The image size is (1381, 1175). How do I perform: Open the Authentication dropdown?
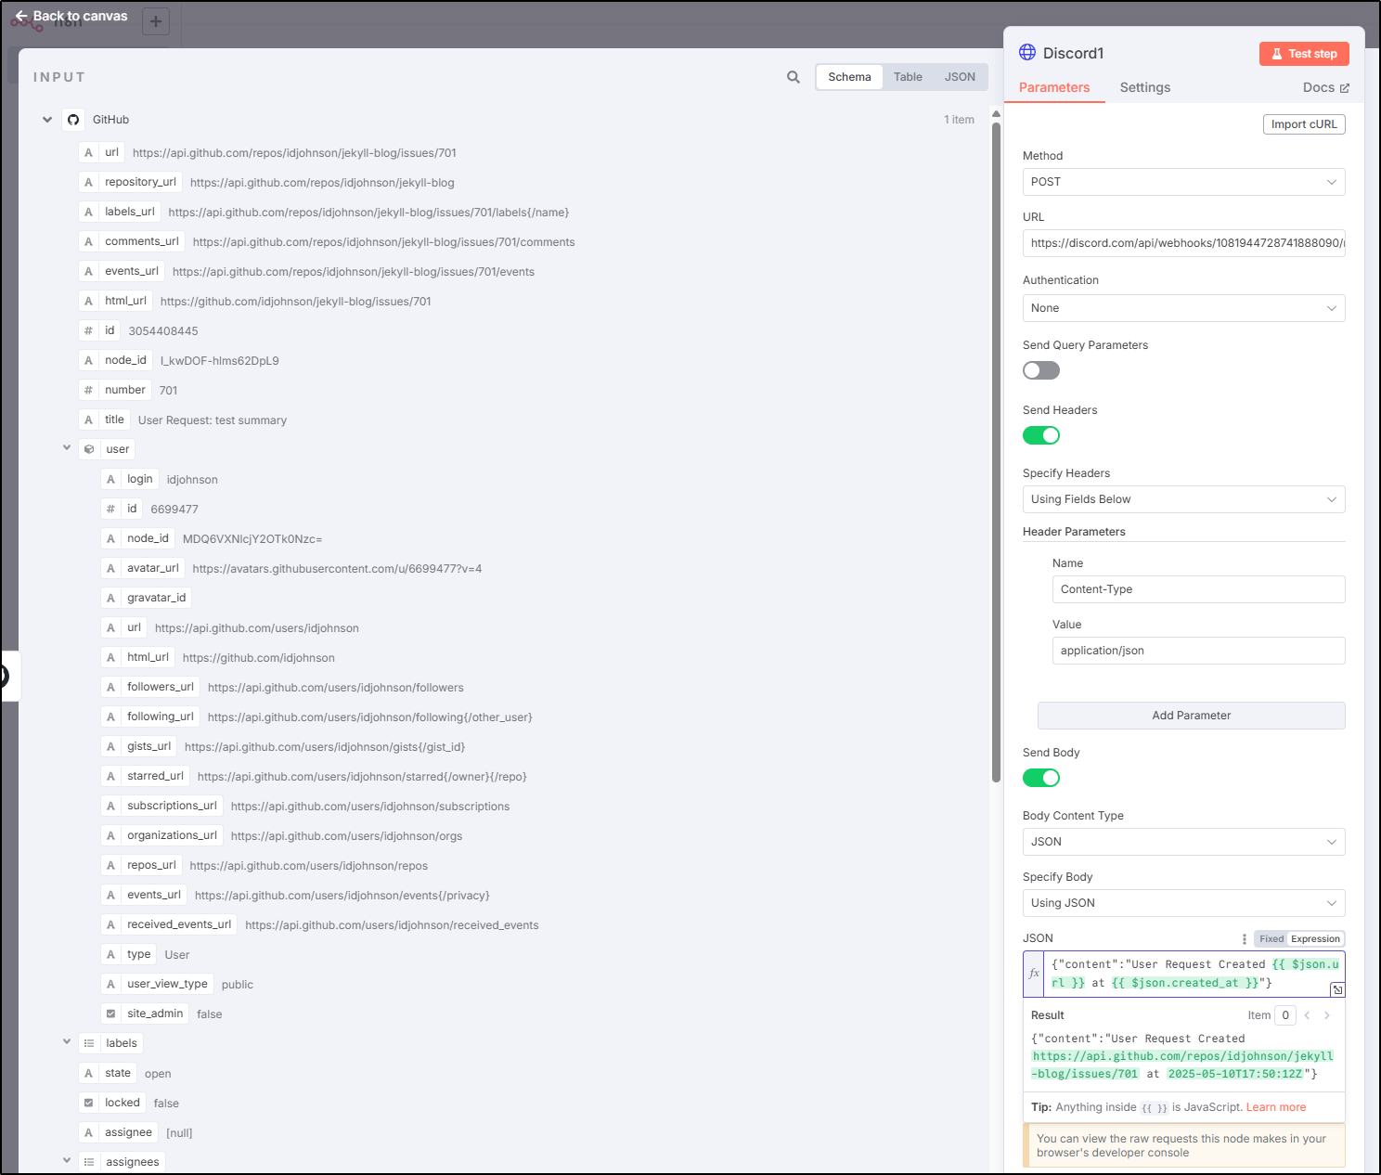[x=1183, y=308]
